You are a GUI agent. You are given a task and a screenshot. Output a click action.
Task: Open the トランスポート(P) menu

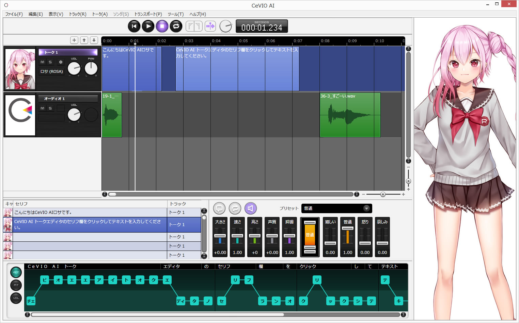coord(148,14)
